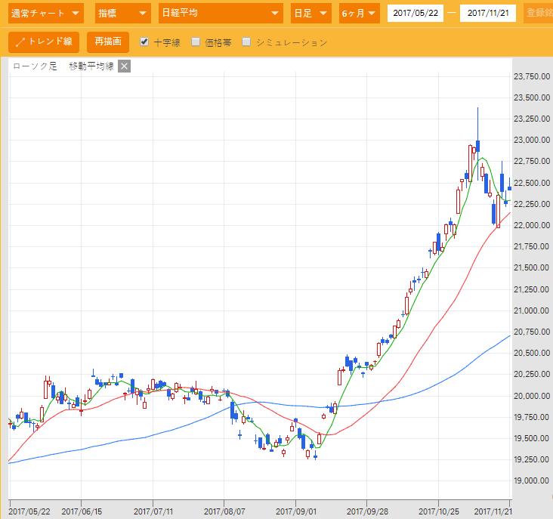Enable the 価格帯 price range checkbox
Image resolution: width=553 pixels, height=519 pixels.
coord(196,42)
